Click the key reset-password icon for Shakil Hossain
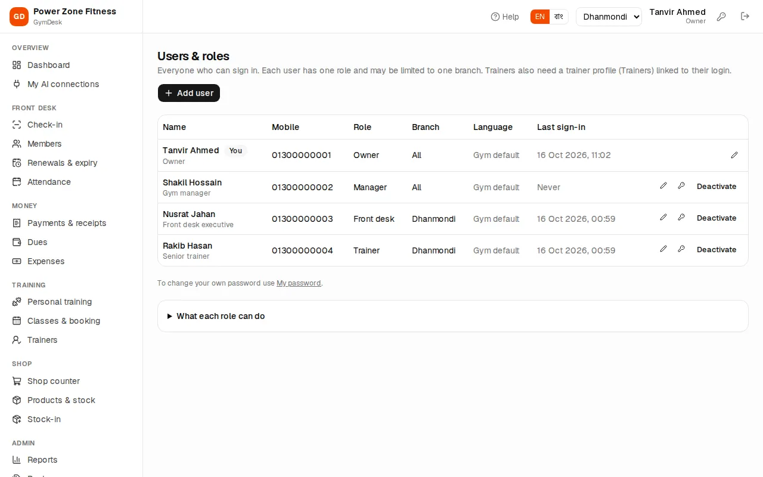This screenshot has width=763, height=477. tap(681, 186)
